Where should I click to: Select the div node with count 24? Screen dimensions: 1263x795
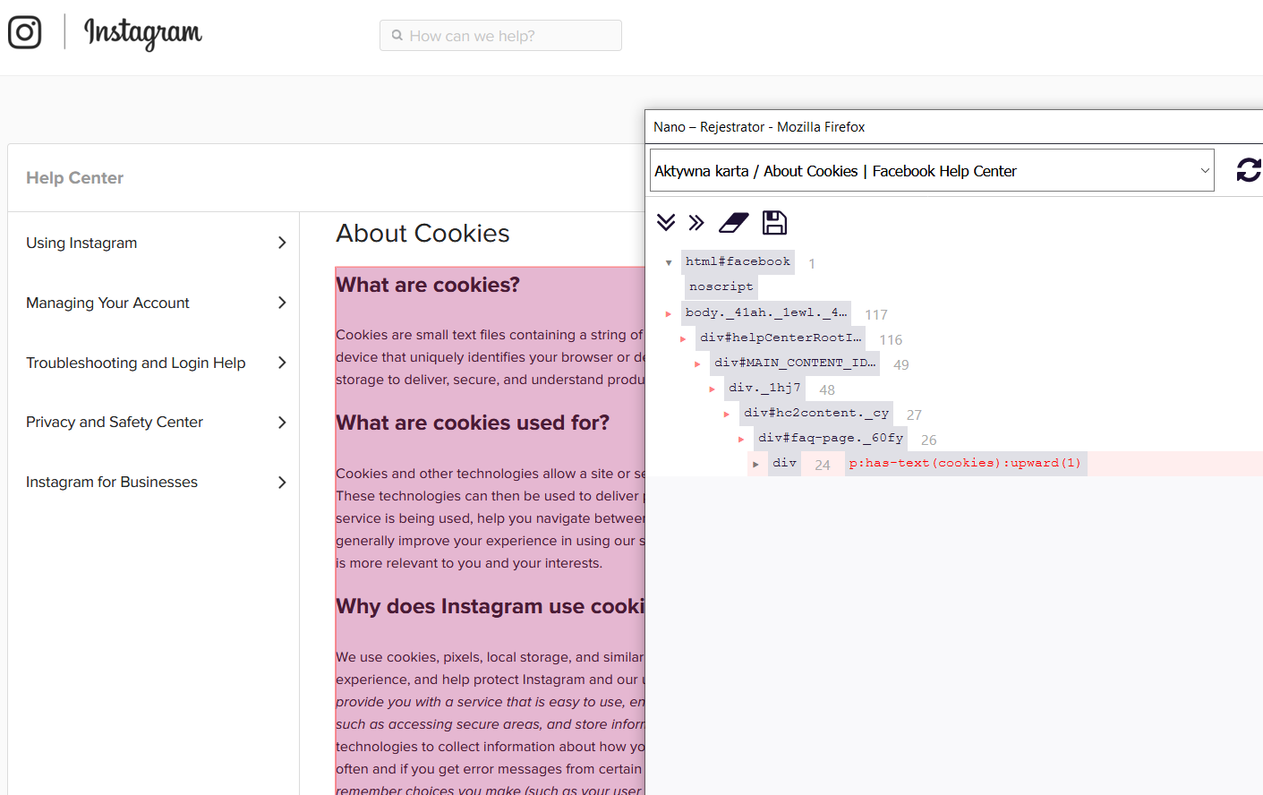(784, 463)
